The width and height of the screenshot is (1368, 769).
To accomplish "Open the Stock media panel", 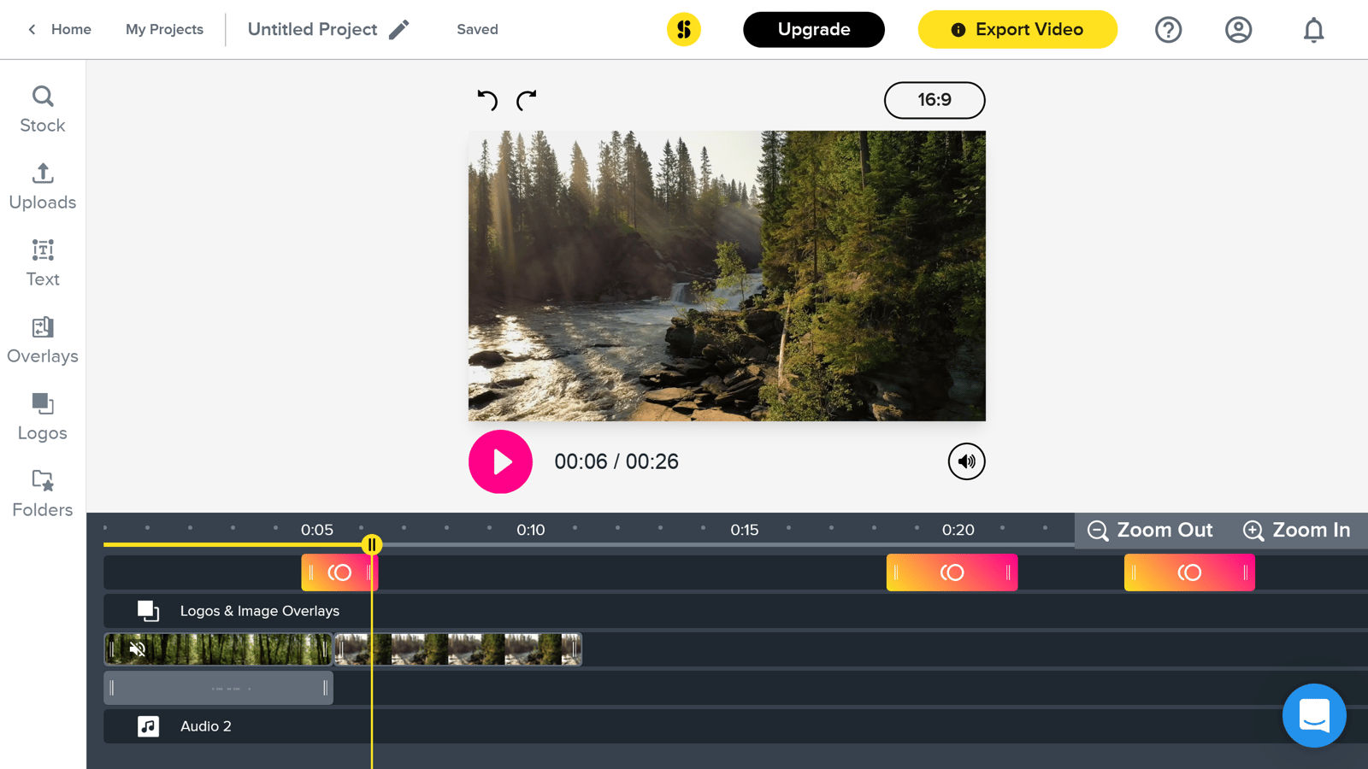I will (x=42, y=109).
